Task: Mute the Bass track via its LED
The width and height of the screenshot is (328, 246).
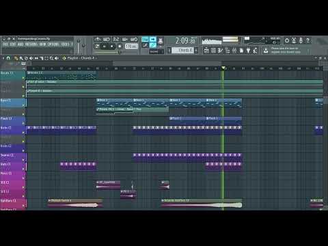Action: 23,105
